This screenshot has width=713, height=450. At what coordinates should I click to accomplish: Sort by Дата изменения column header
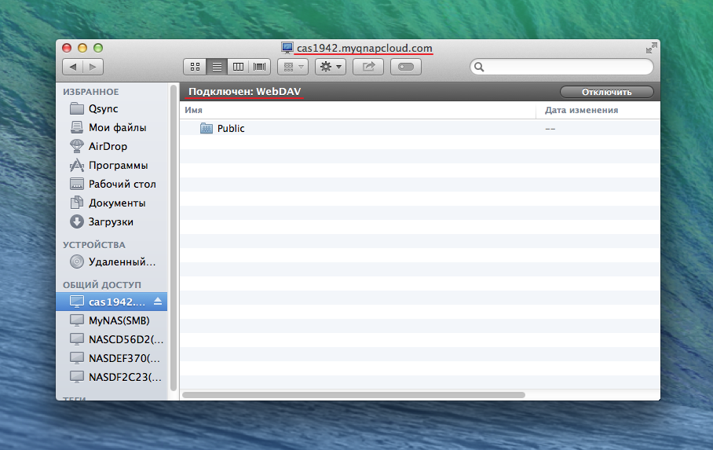(x=598, y=110)
